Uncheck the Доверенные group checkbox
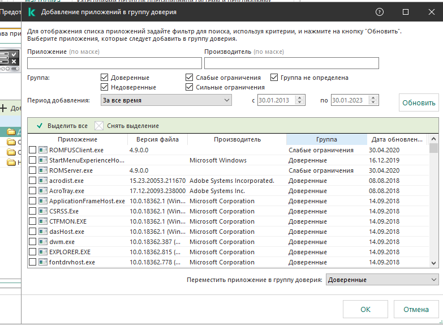 tap(105, 78)
